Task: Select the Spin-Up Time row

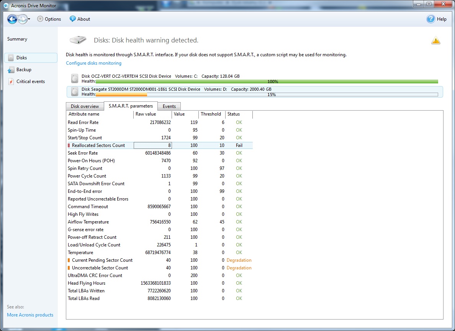Action: [160, 130]
